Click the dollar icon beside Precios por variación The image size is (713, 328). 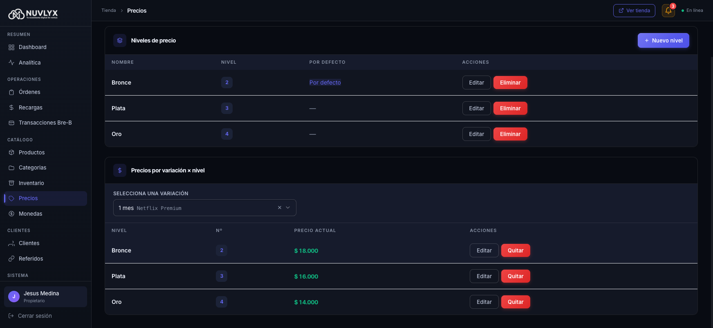[120, 170]
